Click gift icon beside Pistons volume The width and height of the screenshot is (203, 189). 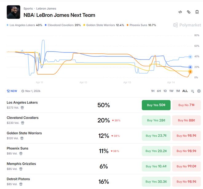coord(21,184)
